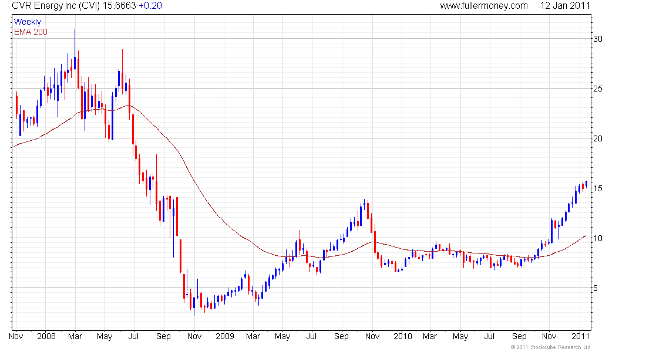Click the 20 price axis label
Screen dimensions: 646x352
597,138
